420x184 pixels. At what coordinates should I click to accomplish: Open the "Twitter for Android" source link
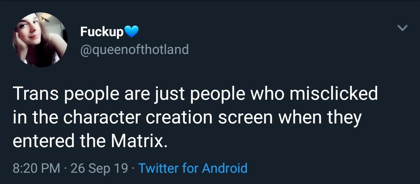[x=193, y=168]
